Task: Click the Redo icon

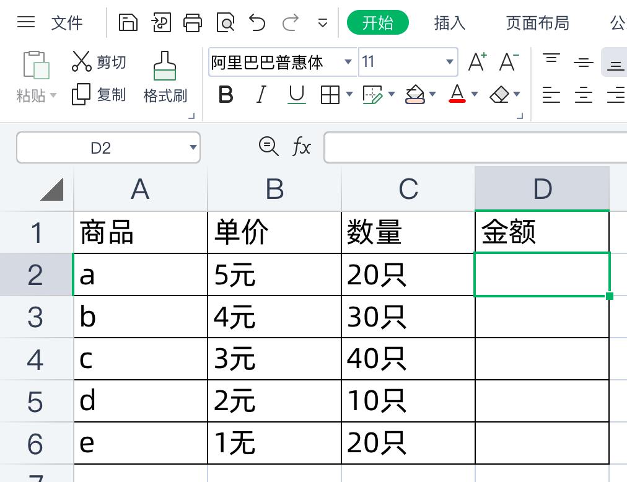Action: click(289, 22)
